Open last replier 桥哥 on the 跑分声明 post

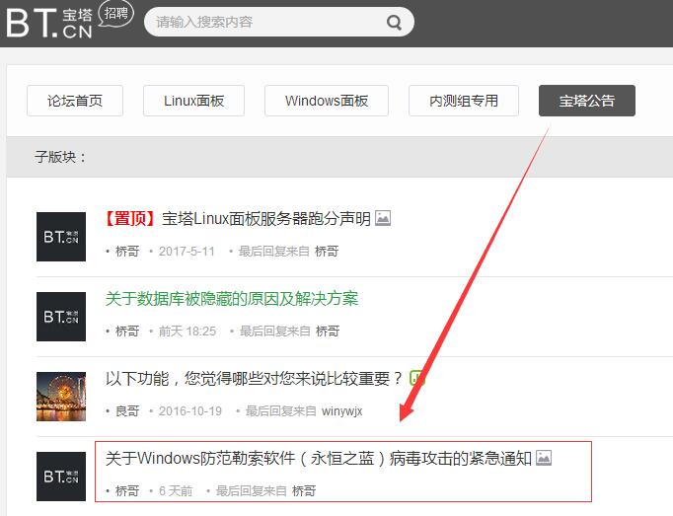click(327, 252)
